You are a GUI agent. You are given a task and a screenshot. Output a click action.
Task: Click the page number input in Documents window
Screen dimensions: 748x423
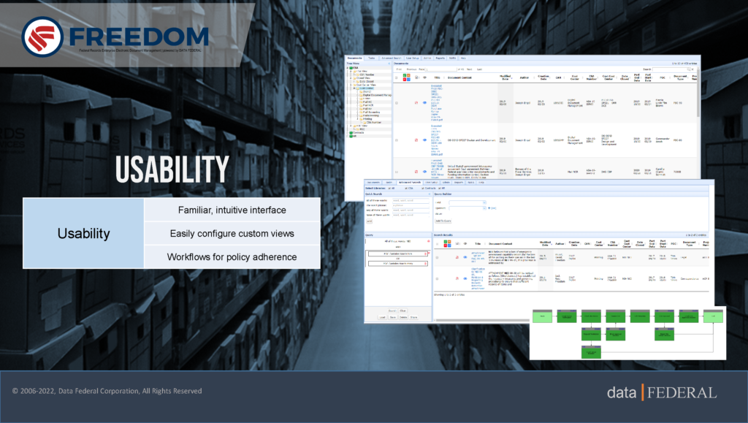coord(440,69)
